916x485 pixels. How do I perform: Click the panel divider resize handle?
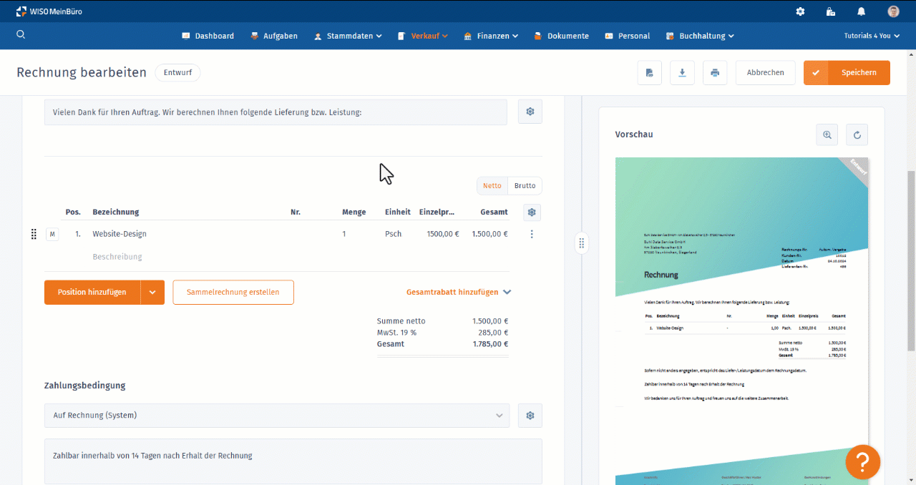coord(582,243)
